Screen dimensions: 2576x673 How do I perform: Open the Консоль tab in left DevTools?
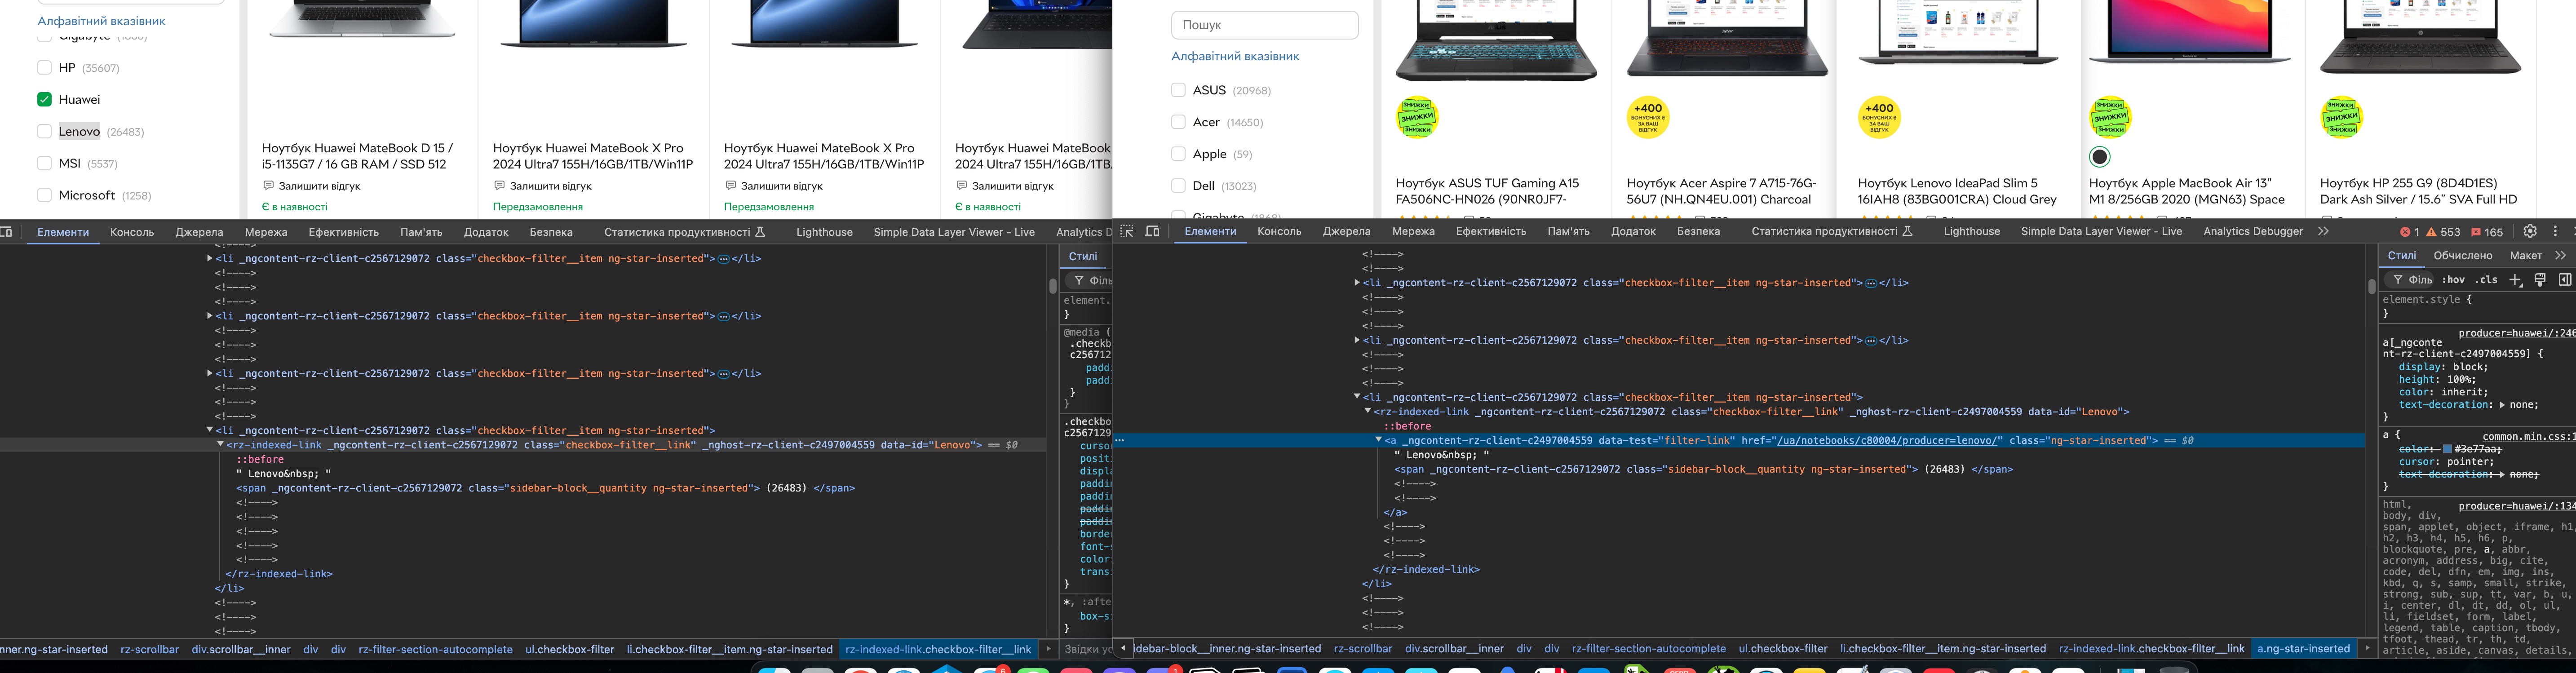tap(132, 232)
